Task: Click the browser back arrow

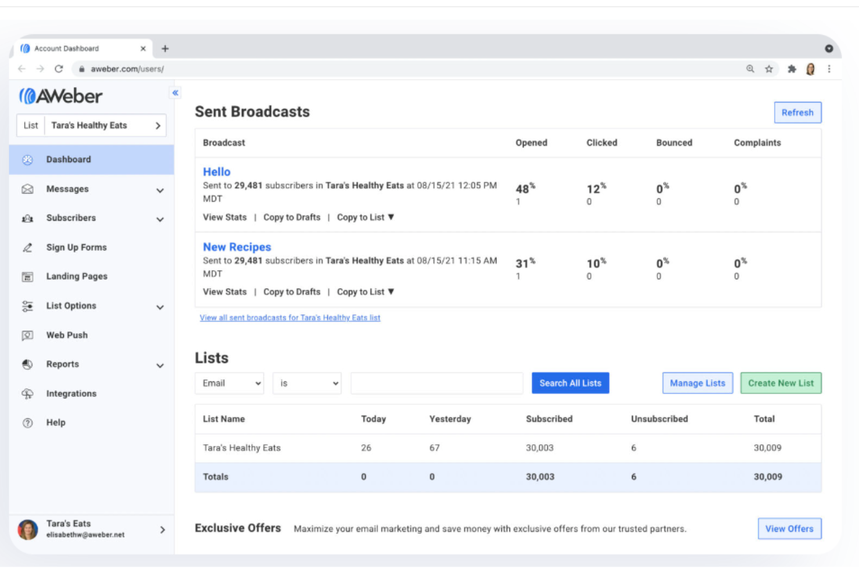Action: [x=22, y=69]
